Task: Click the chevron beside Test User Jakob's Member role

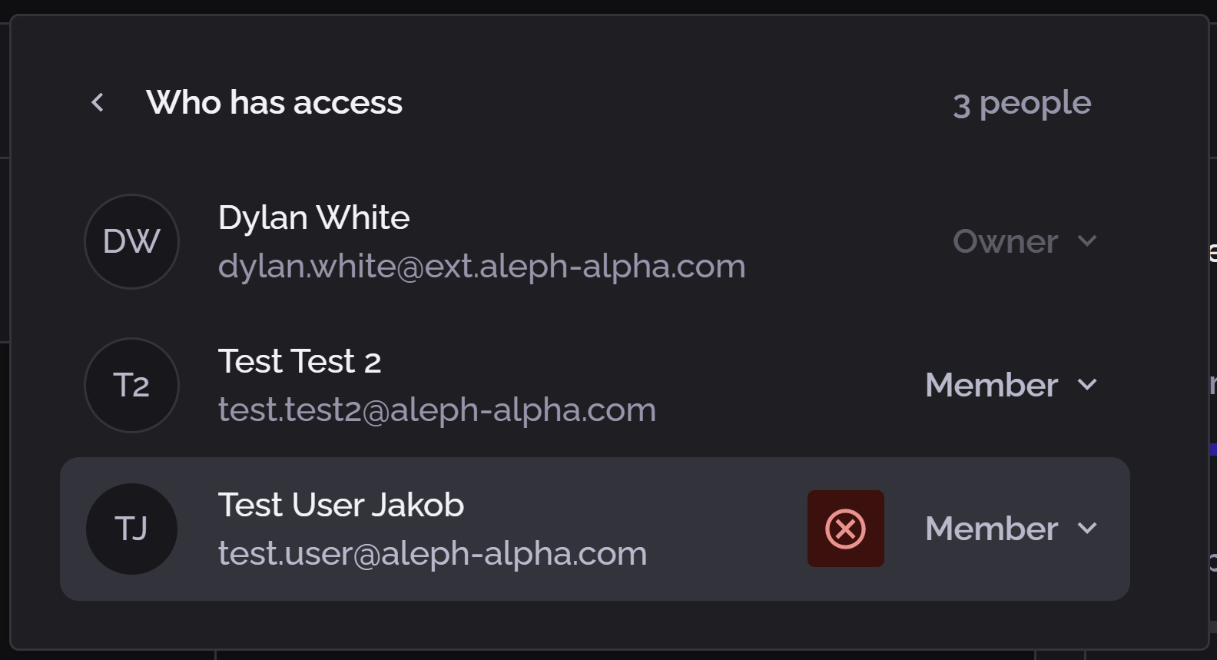Action: tap(1087, 528)
